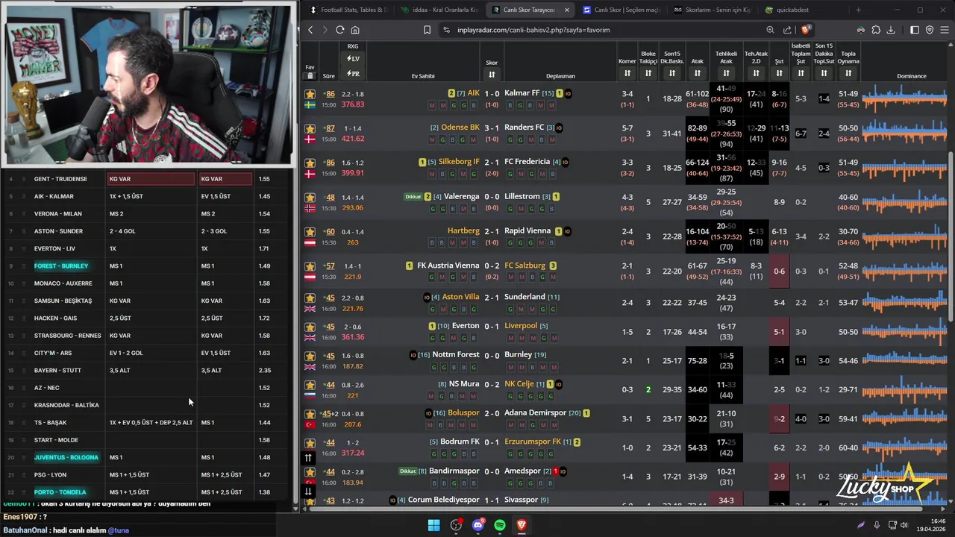
Task: Open the Silkeborg IF team link
Action: pos(459,162)
